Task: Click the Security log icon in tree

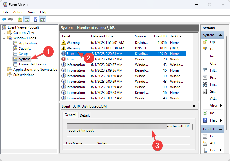Action: (x=15, y=49)
